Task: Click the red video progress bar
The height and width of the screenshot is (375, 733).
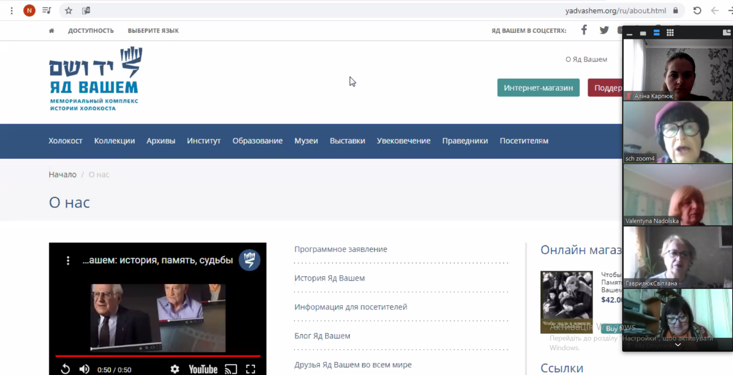Action: 158,356
